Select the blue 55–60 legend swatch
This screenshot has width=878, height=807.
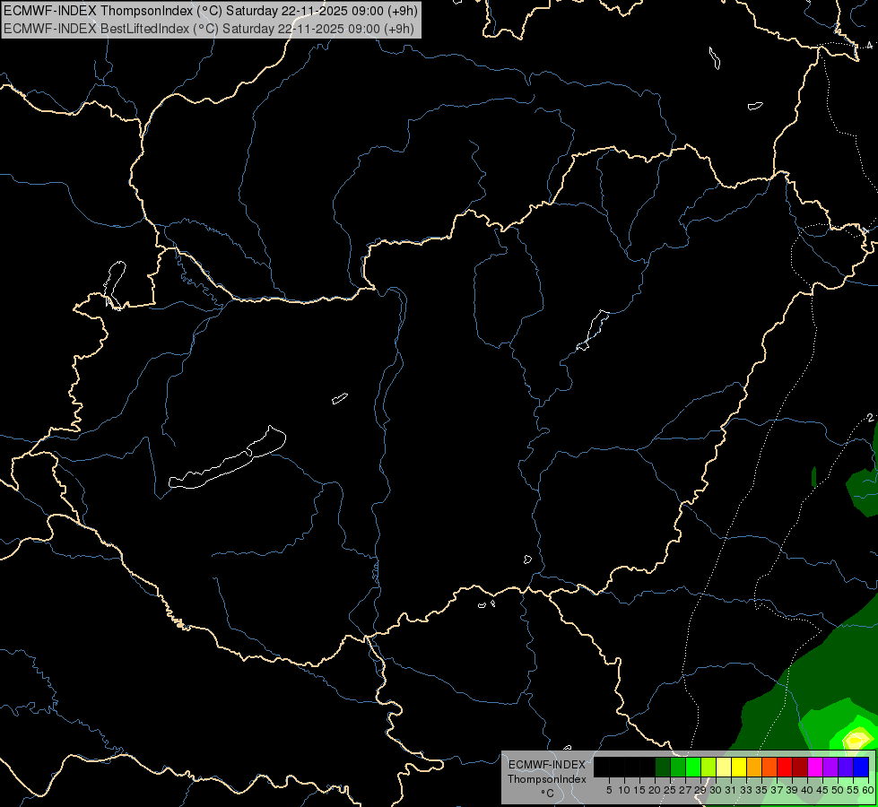coord(861,767)
